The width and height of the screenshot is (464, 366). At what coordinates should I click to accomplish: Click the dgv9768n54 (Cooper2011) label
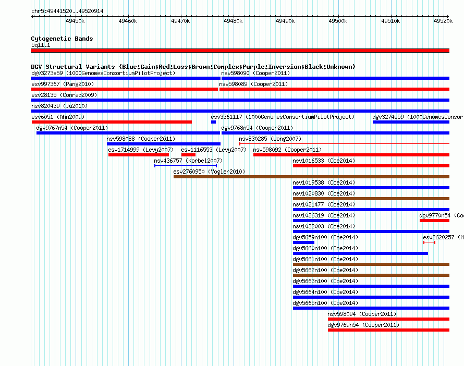point(257,128)
